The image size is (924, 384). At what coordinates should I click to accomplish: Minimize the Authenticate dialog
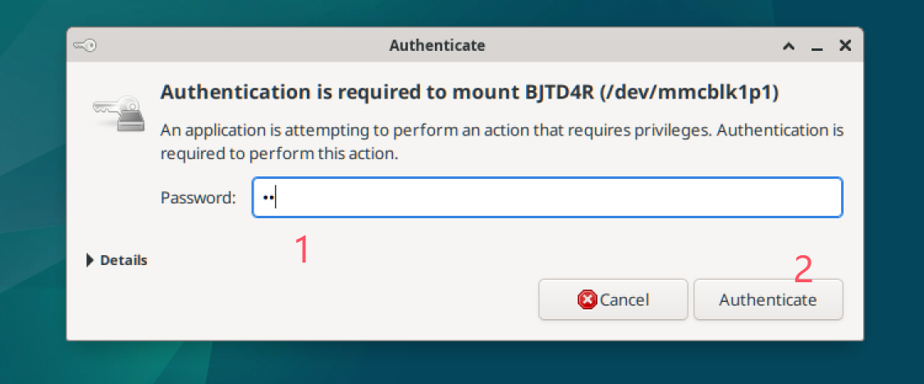[x=817, y=45]
